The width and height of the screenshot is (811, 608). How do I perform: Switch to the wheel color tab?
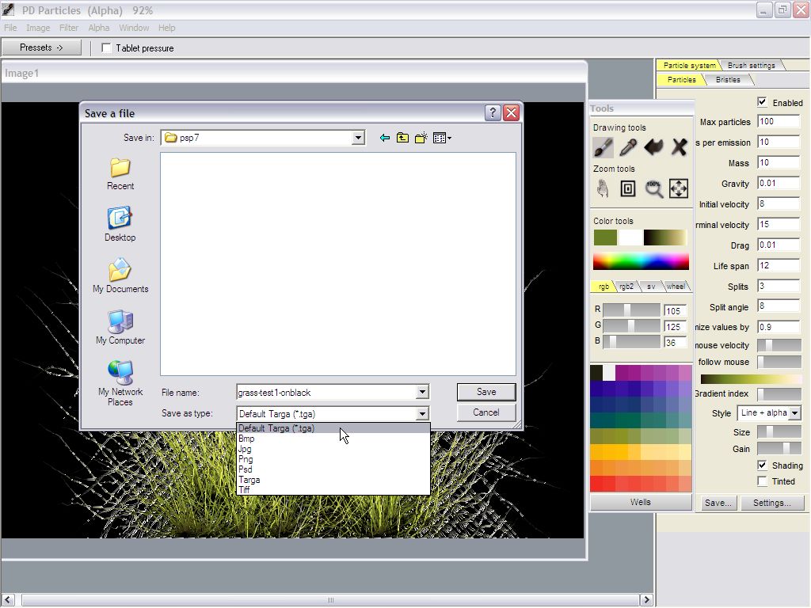point(676,287)
